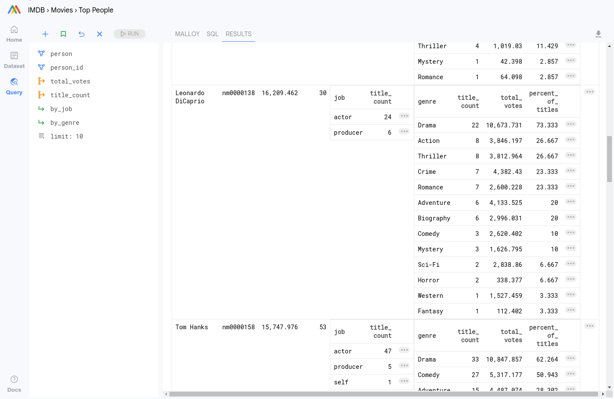
Task: Click the Adventure genre cell for Leonardo DiCaprio
Action: (x=434, y=203)
